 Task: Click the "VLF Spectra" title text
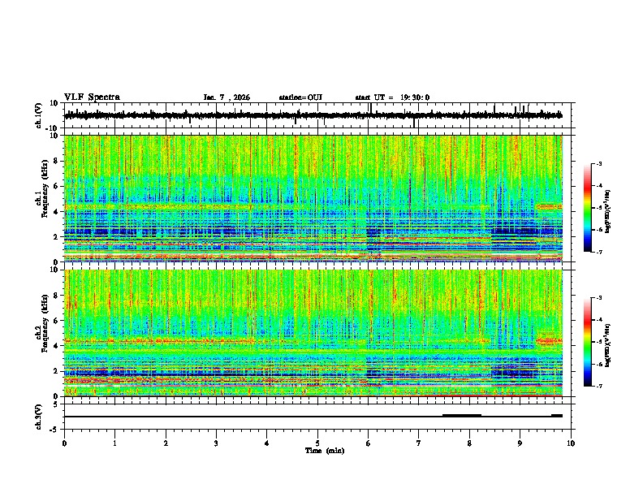(x=92, y=97)
